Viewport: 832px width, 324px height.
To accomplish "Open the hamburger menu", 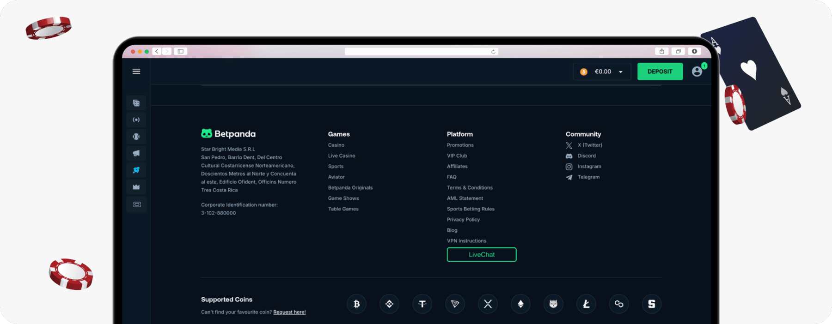I will tap(136, 72).
